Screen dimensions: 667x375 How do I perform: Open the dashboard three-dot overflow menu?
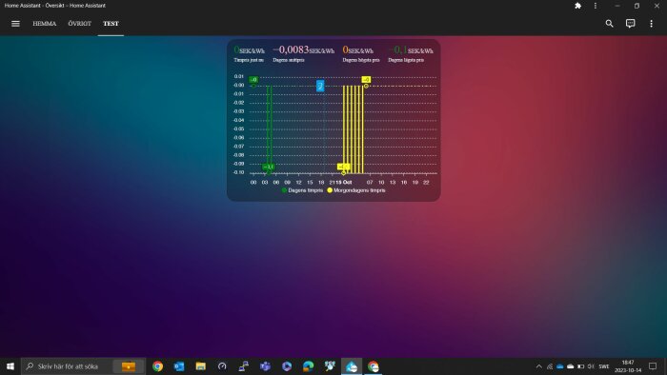click(651, 24)
